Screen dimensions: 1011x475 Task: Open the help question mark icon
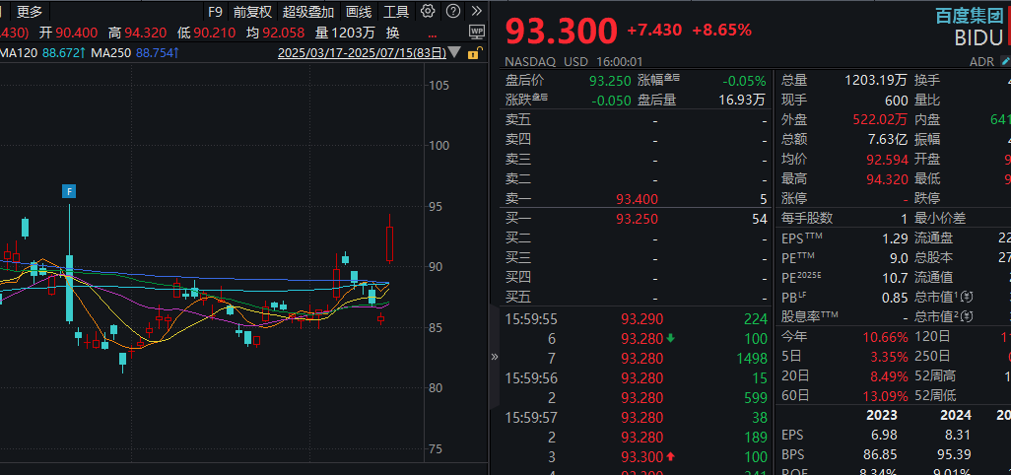coord(453,11)
